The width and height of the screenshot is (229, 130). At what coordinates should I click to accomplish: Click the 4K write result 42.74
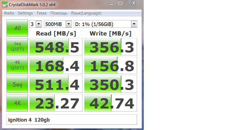tap(110, 103)
